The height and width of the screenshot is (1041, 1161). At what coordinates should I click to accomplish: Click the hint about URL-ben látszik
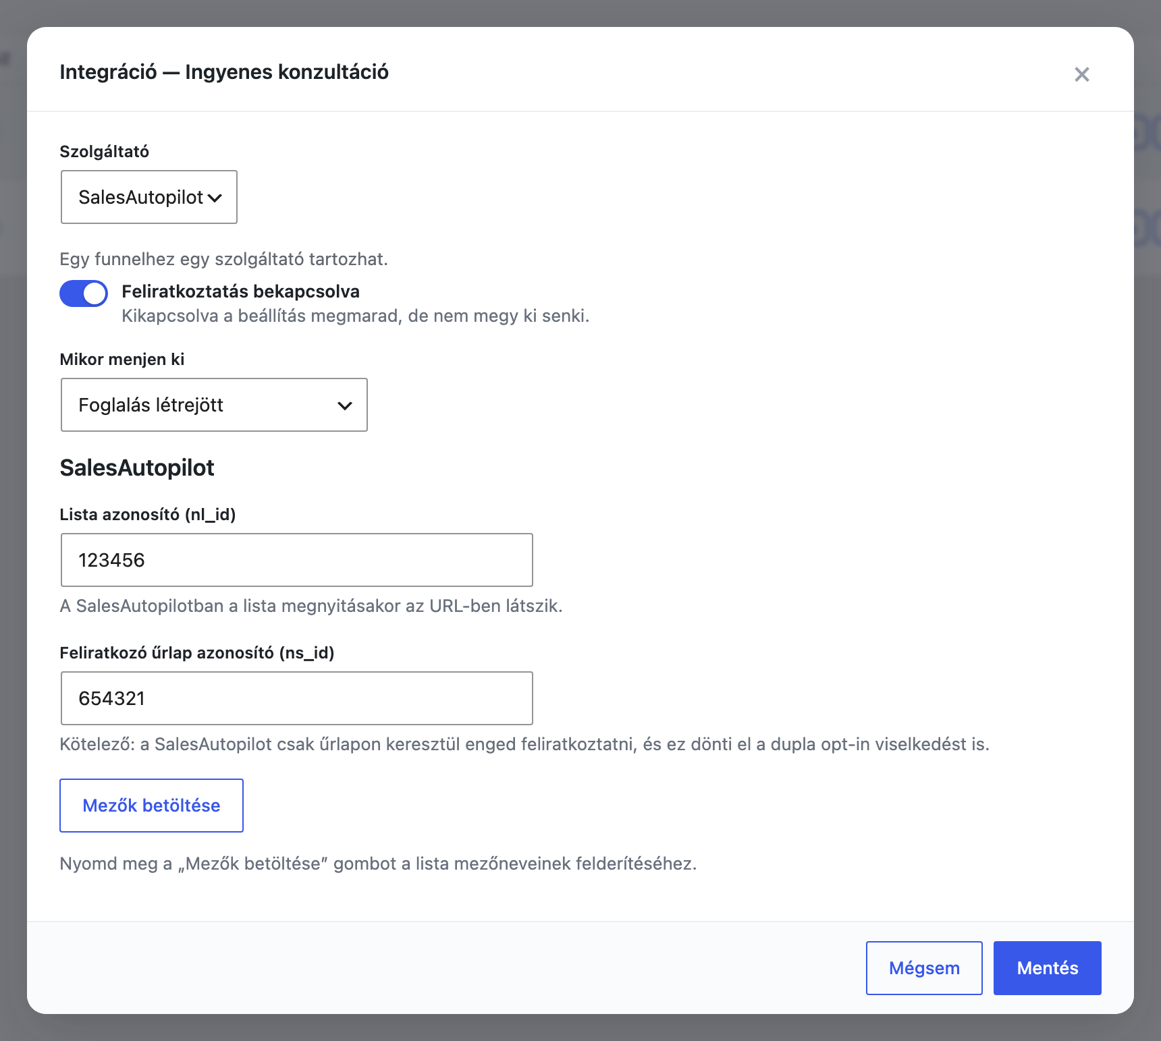[311, 606]
